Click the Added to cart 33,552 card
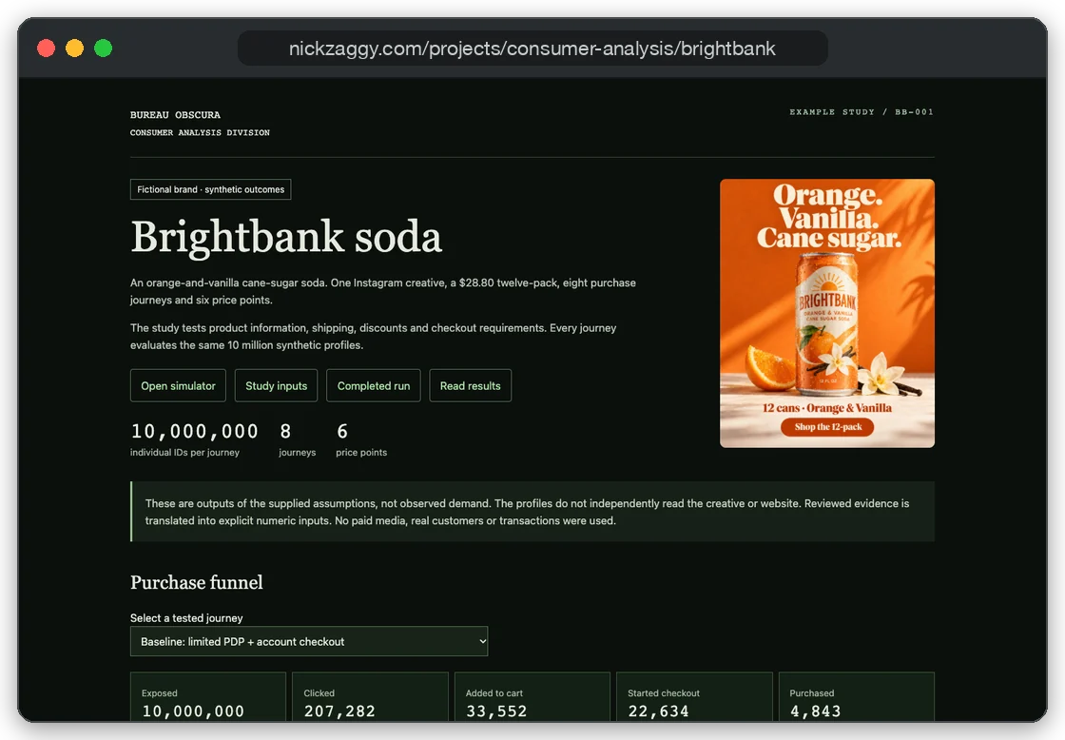 (532, 696)
